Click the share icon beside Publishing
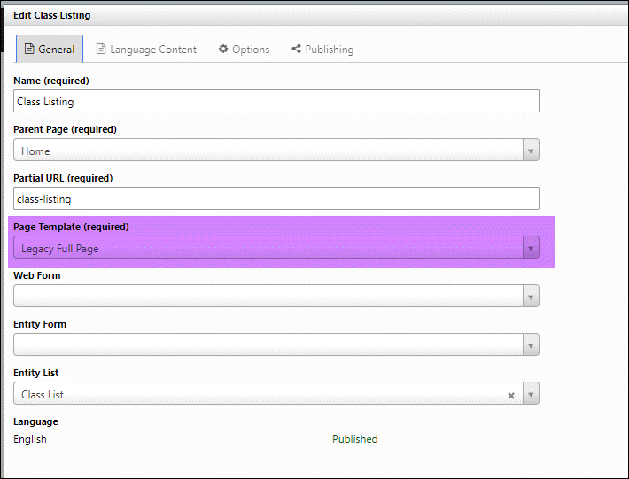Screen dimensions: 629x479 [296, 50]
